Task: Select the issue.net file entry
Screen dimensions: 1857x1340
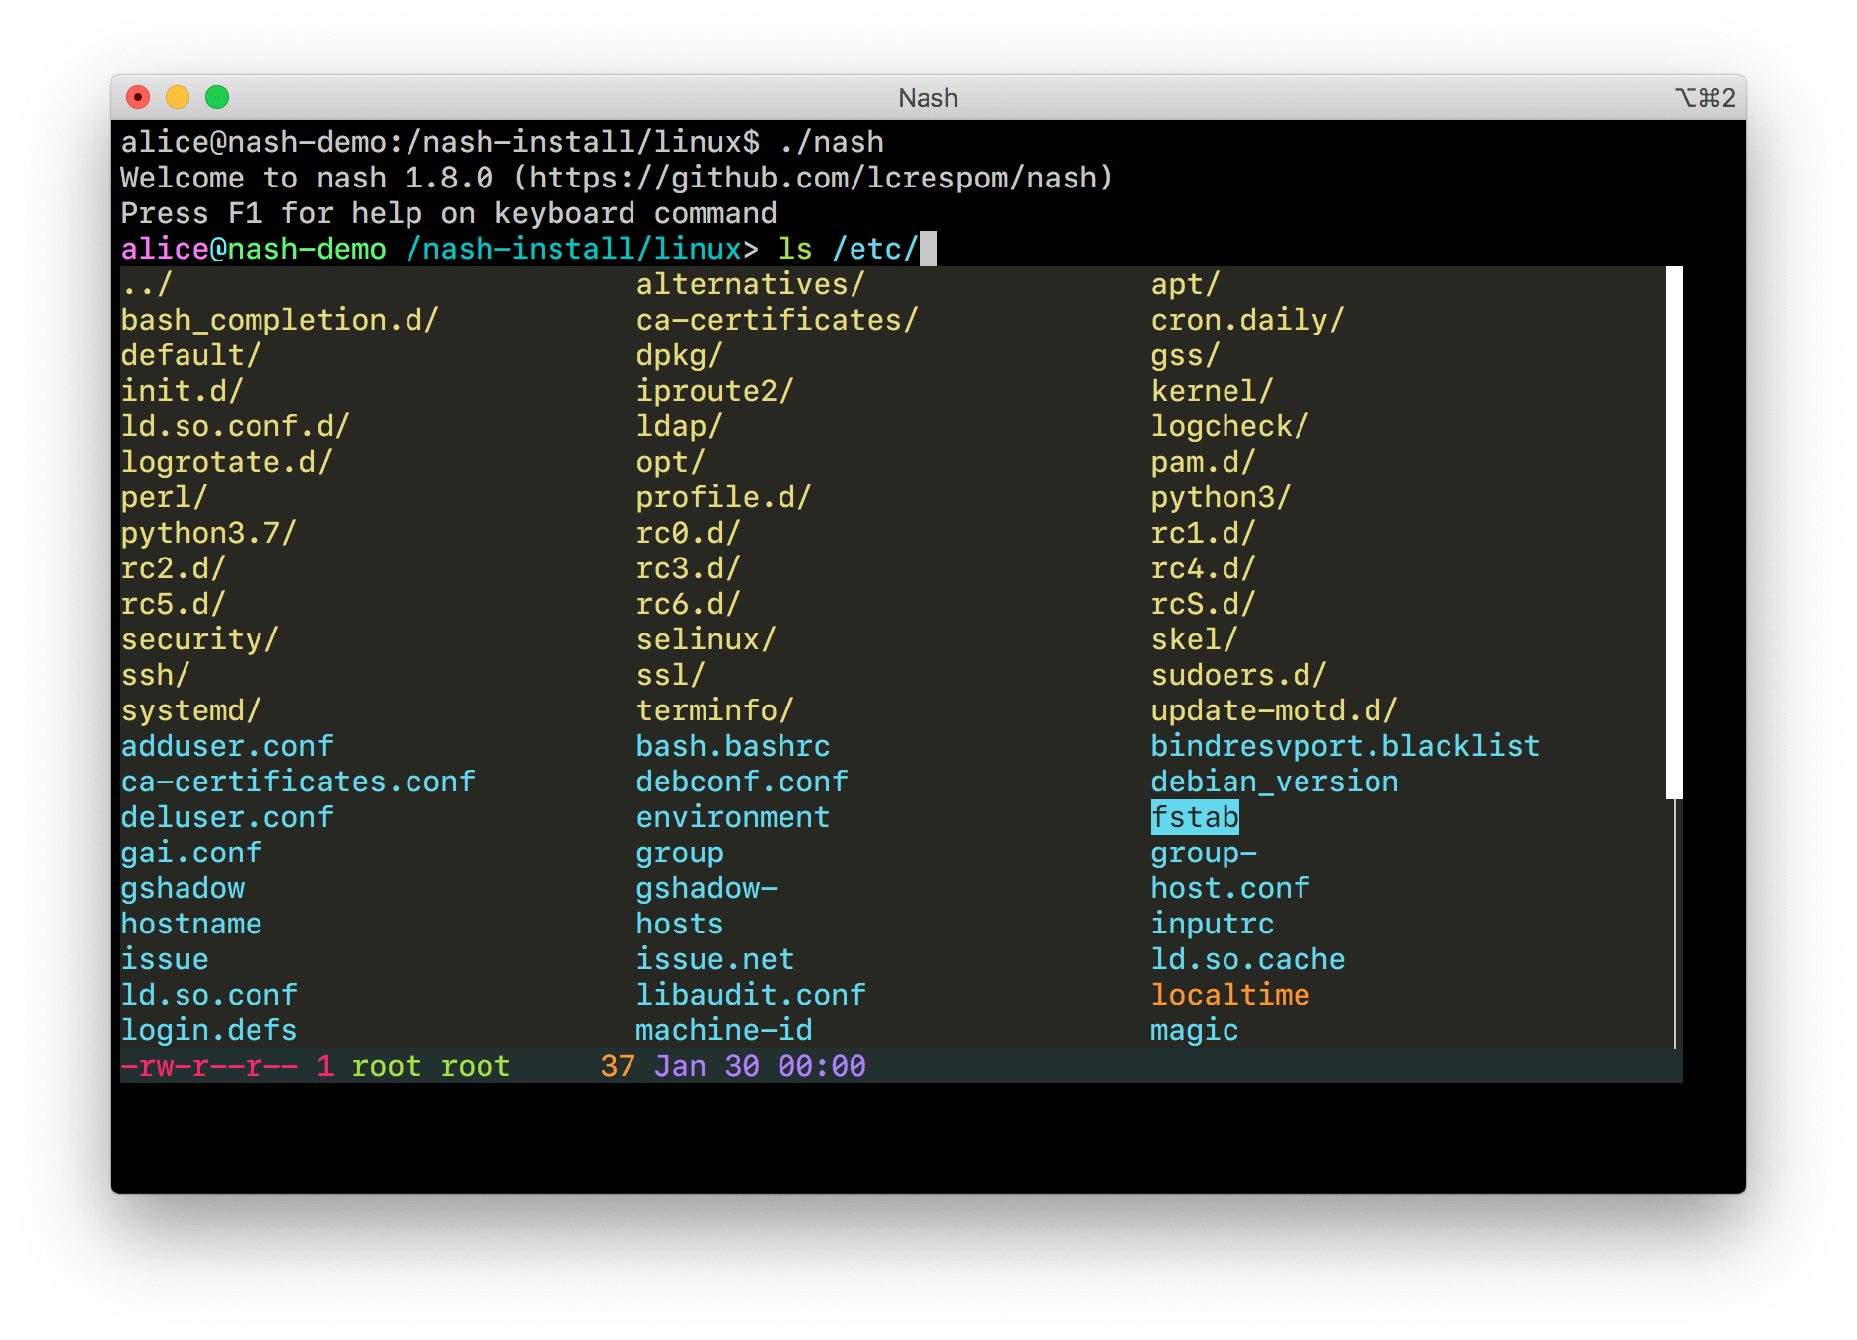Action: tap(714, 959)
